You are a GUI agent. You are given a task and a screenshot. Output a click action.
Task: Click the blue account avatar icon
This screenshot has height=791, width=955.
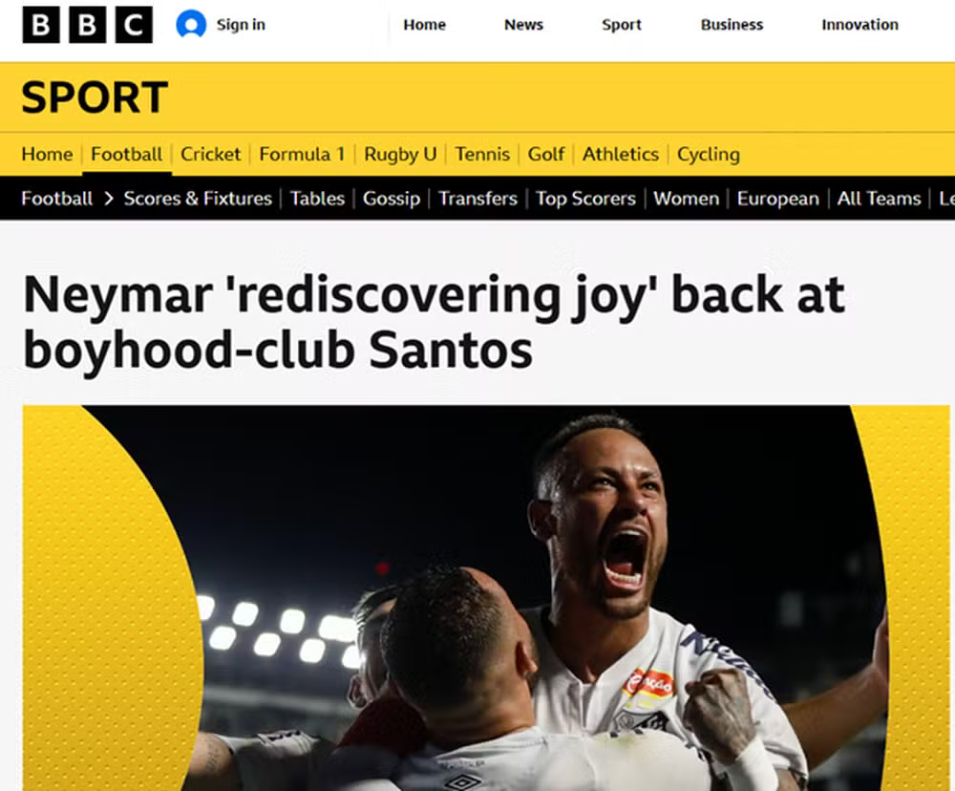pyautogui.click(x=191, y=25)
